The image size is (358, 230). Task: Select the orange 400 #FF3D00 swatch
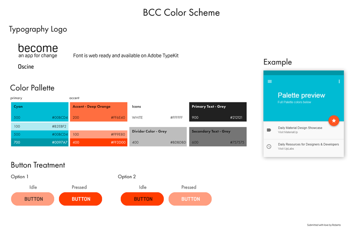(x=99, y=142)
